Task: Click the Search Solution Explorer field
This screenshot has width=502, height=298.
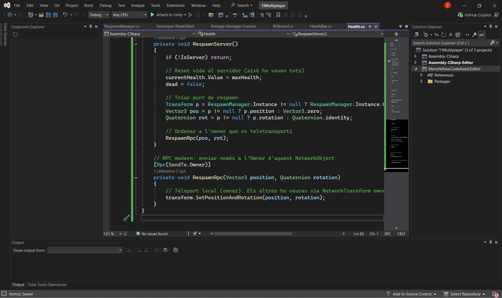Action: coord(450,43)
